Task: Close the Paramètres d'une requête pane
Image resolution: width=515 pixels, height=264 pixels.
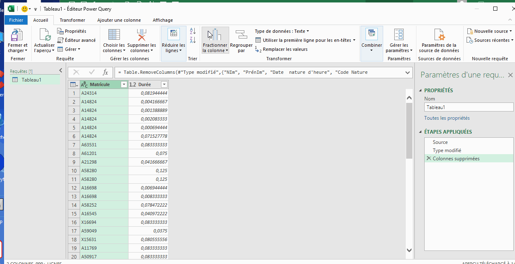Action: point(510,75)
